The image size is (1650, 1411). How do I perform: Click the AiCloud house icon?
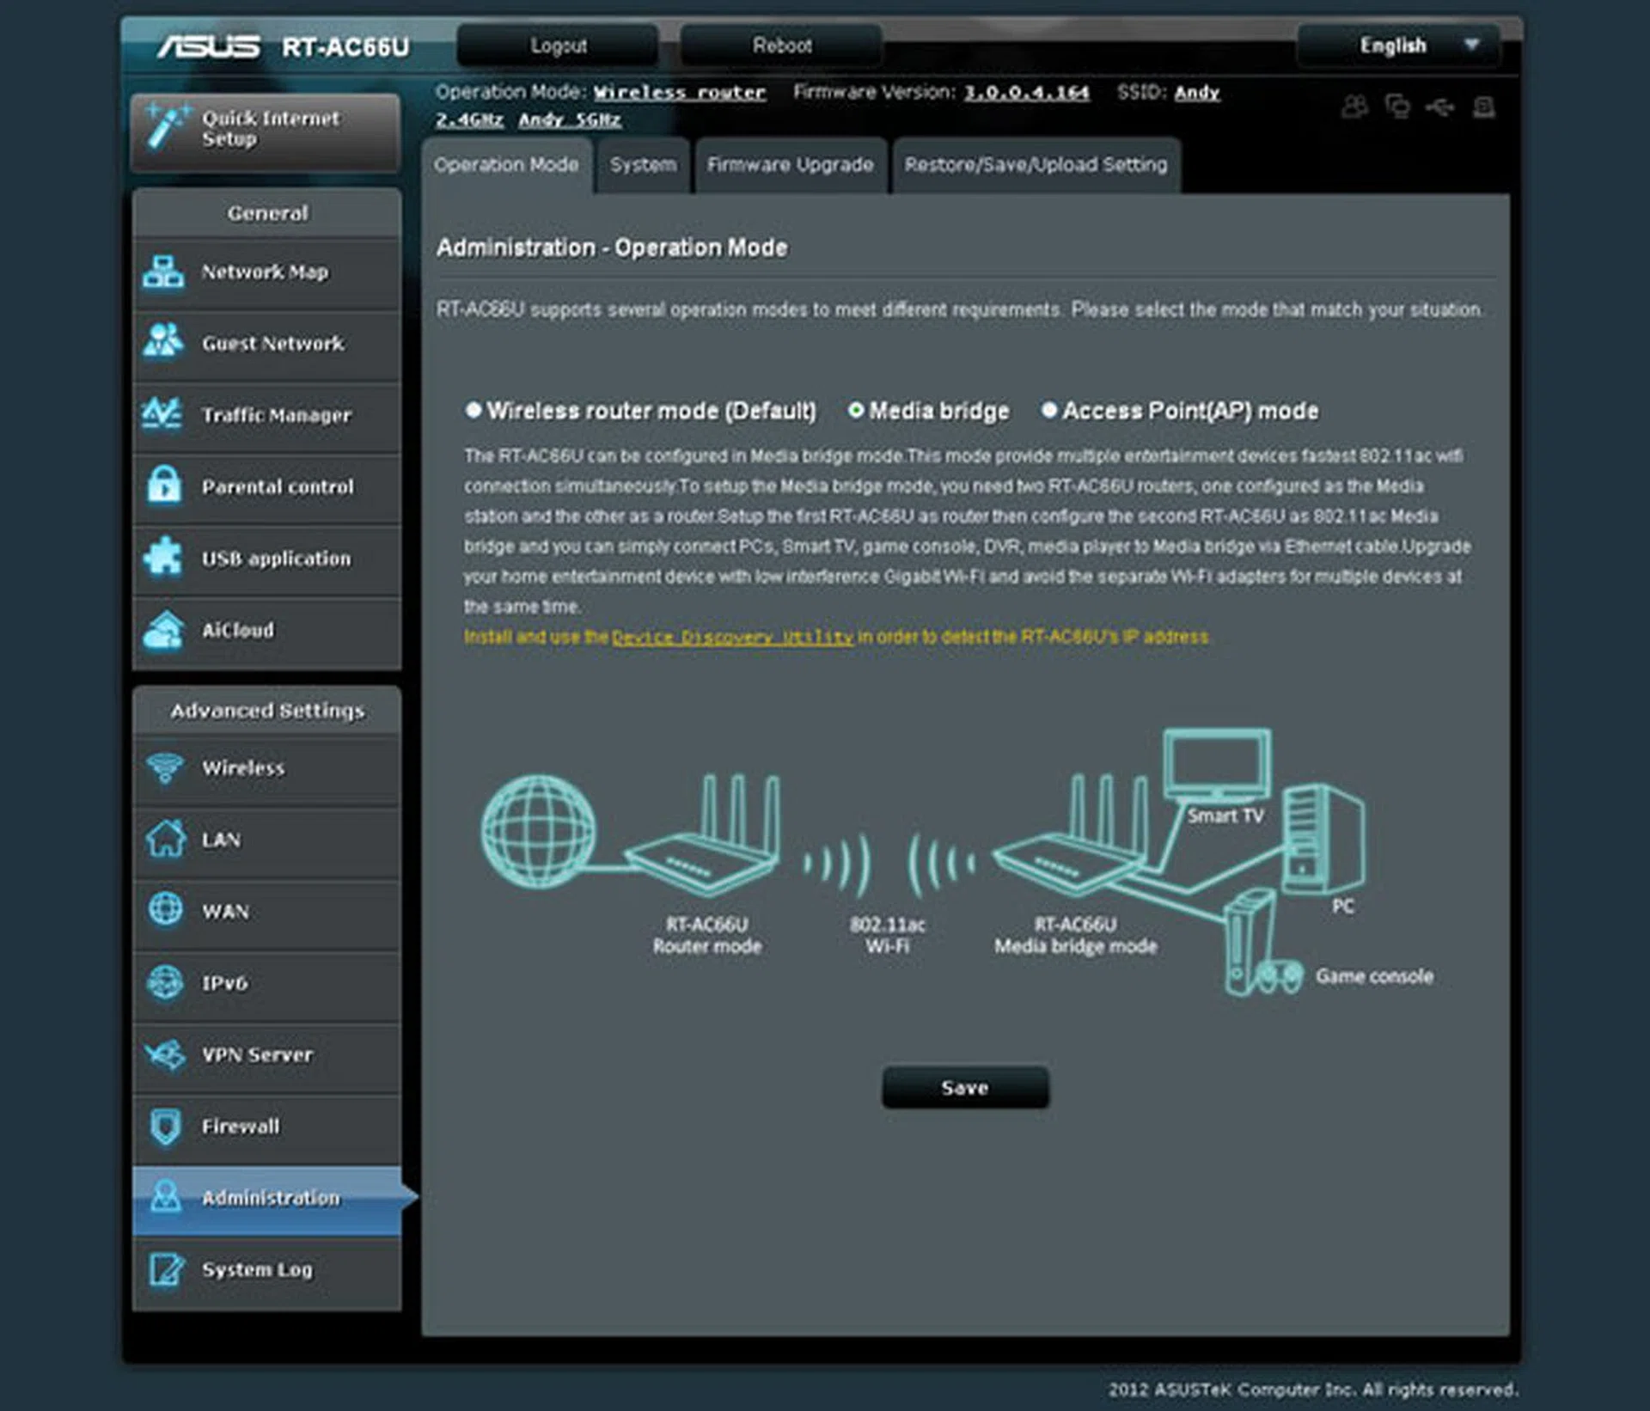pos(163,630)
